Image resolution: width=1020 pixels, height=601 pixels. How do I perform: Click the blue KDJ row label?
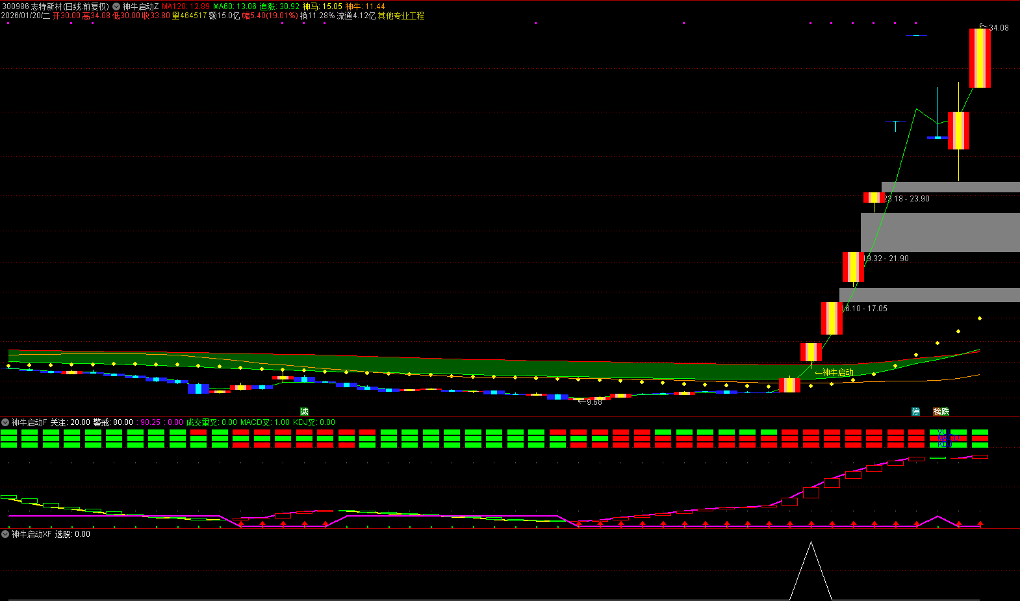coord(944,445)
